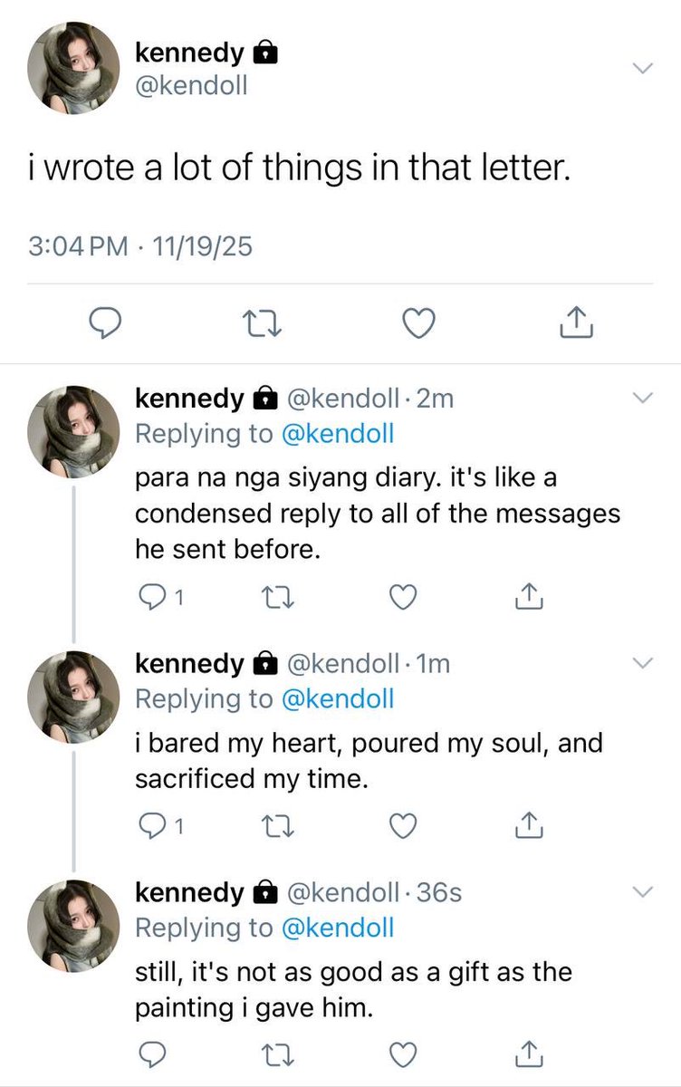The height and width of the screenshot is (1087, 681).
Task: Open the @kendoll handle under the main tweet name
Action: 191,87
